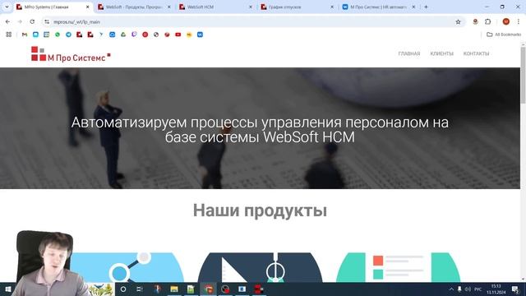Switch to the WebSoft HCM tab

tap(215, 7)
